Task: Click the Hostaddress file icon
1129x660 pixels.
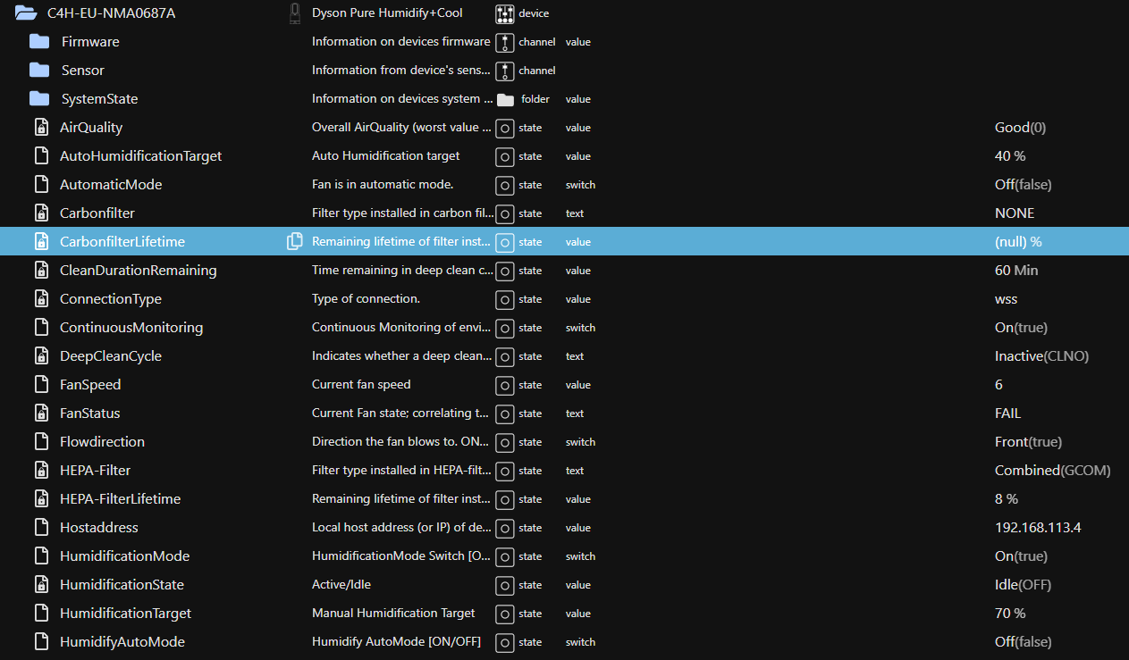Action: pos(41,528)
